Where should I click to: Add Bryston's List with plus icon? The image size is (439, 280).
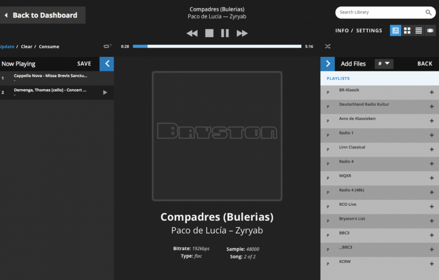click(x=432, y=221)
